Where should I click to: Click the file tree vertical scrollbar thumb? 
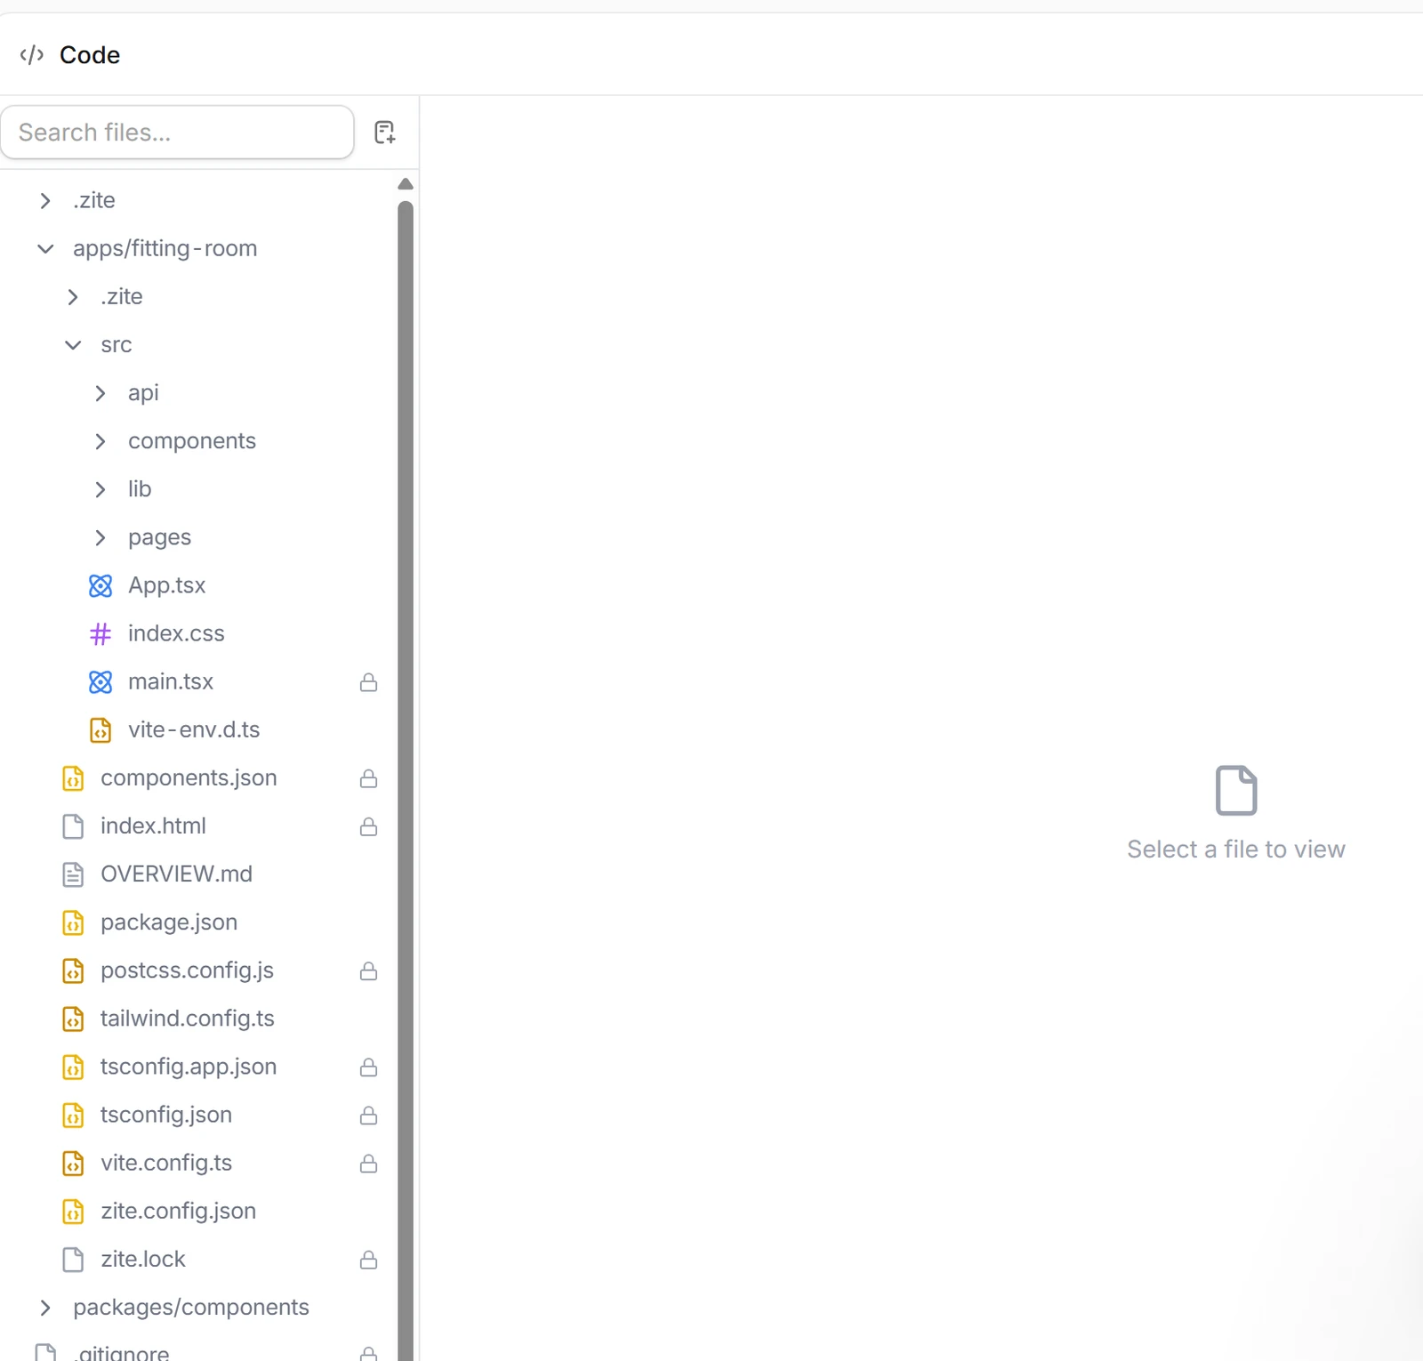tap(406, 781)
